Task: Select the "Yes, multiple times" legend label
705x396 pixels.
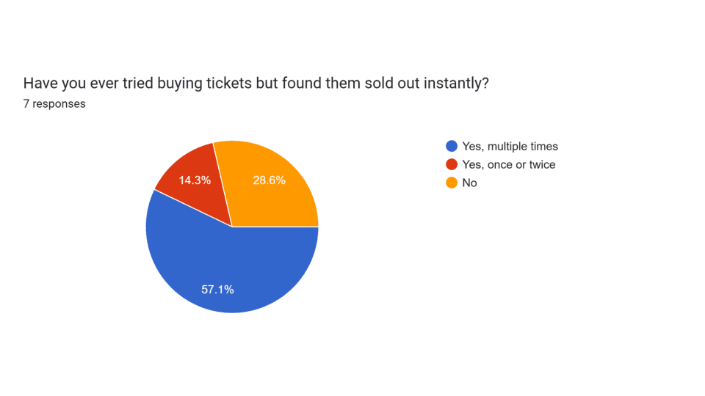Action: click(510, 146)
